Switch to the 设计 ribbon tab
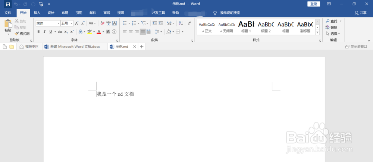Viewport: 373px width, 162px height. click(51, 13)
